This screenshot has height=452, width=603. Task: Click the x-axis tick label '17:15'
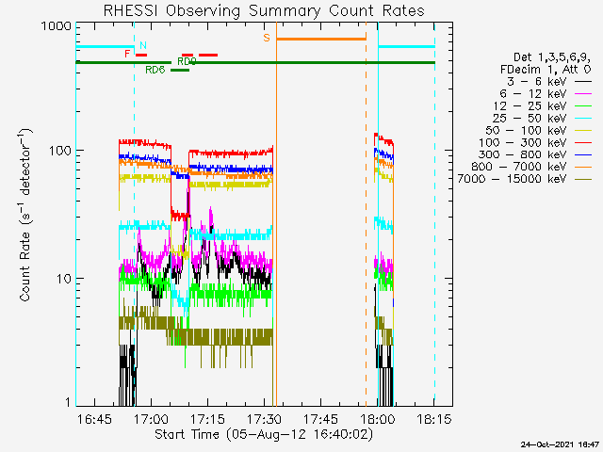[x=208, y=418]
